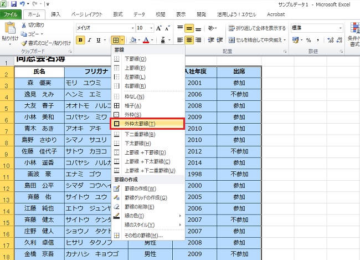Screen dimensions: 360x260
Task: Choose 格子 all borders menu item
Action: click(133, 105)
